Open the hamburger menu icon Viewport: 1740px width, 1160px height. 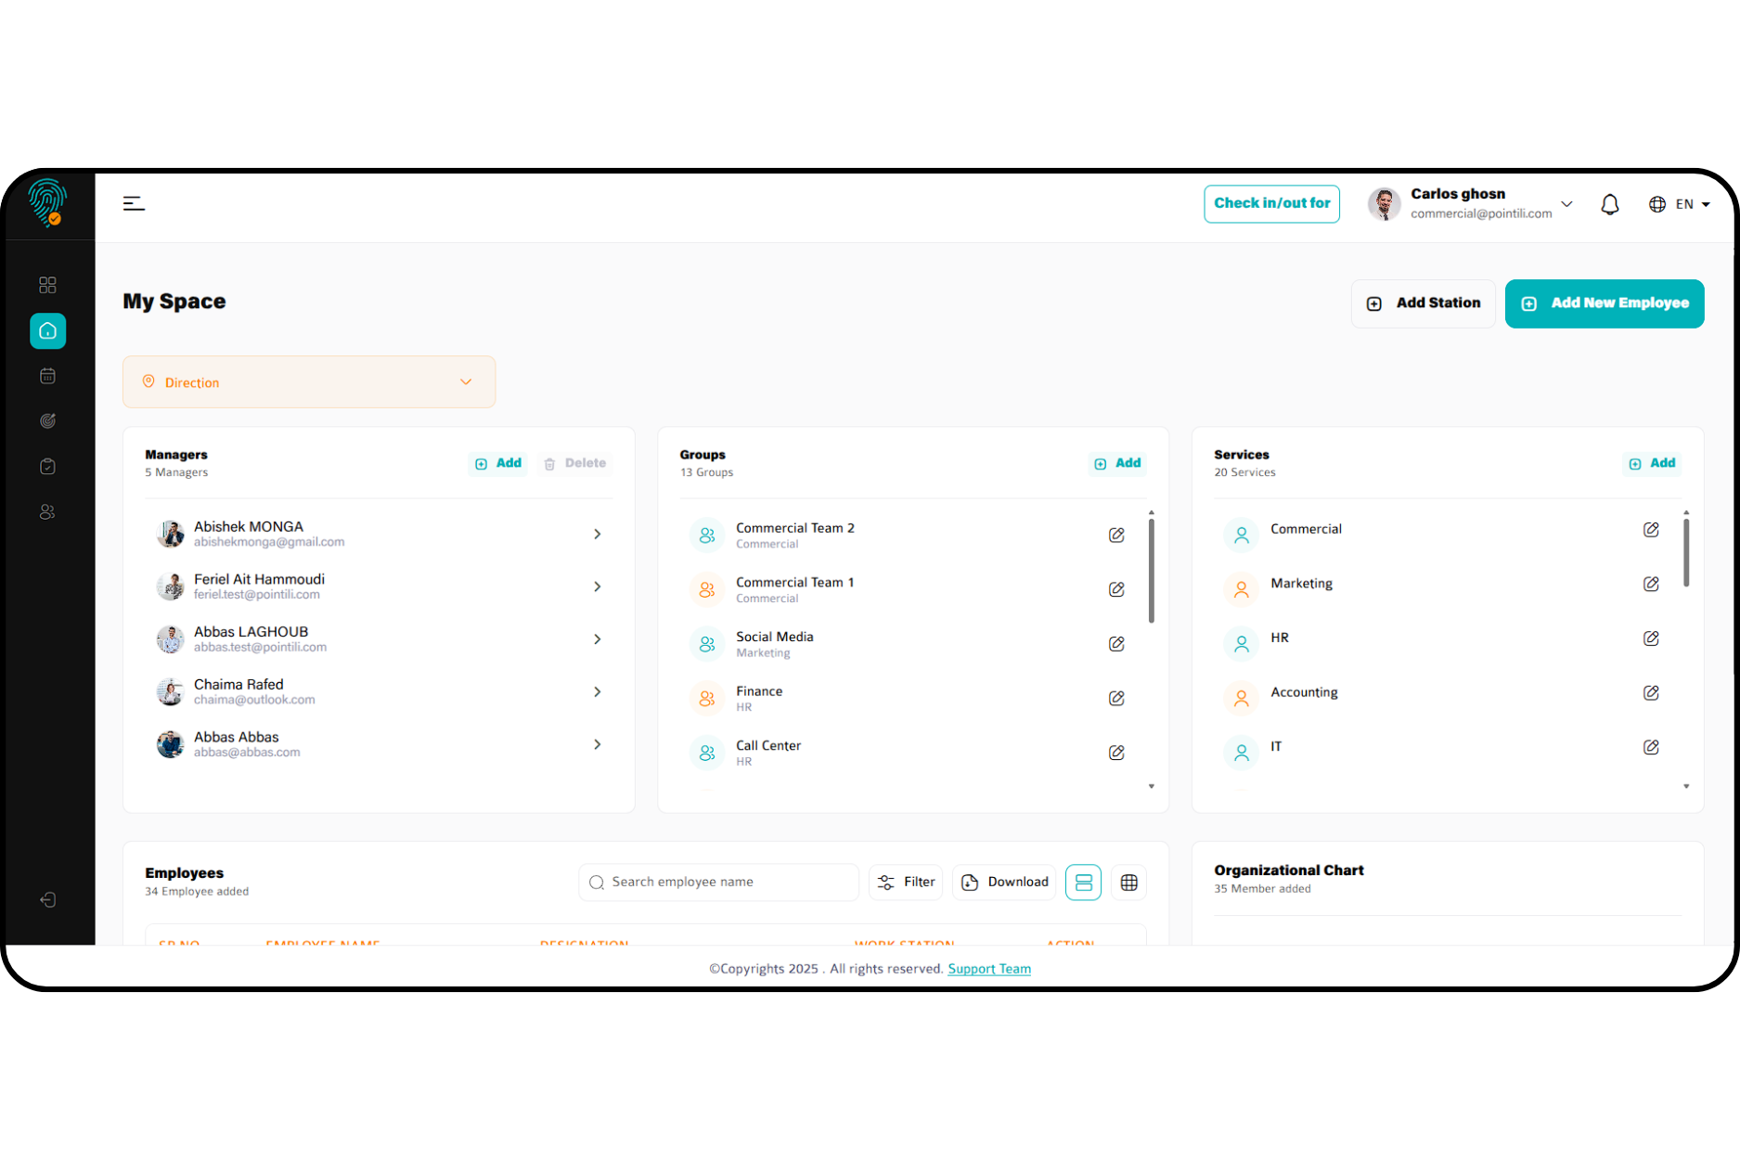134,203
